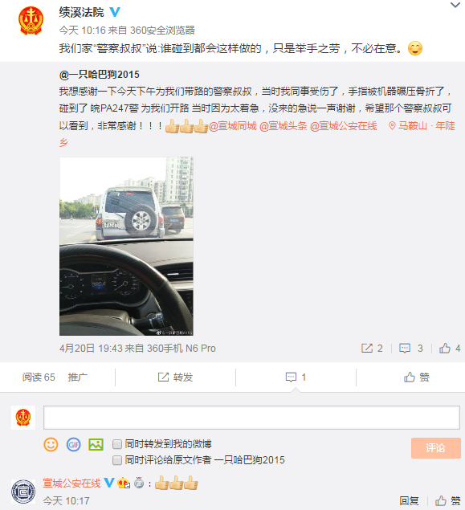Click the GIF insert icon
The height and width of the screenshot is (510, 465).
click(x=73, y=444)
